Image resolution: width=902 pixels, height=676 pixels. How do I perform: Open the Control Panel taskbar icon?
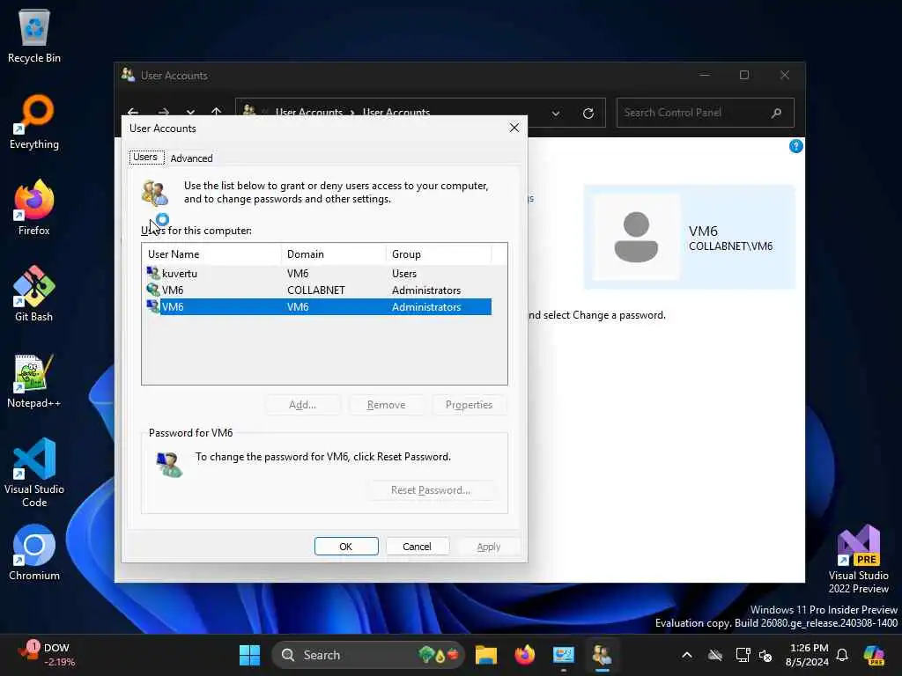pyautogui.click(x=563, y=655)
